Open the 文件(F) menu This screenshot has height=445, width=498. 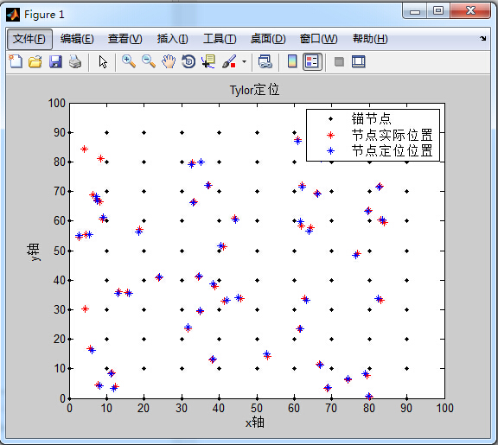(x=29, y=39)
